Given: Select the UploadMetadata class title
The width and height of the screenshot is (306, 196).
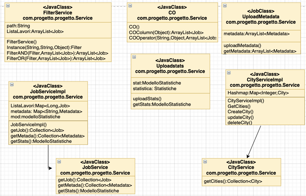Looking at the screenshot, I should coord(261,17).
